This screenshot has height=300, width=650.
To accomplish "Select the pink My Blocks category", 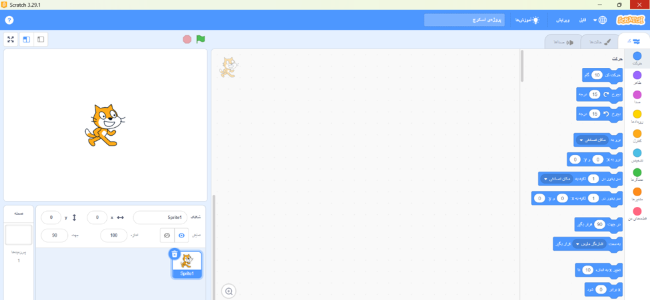I will tap(637, 214).
